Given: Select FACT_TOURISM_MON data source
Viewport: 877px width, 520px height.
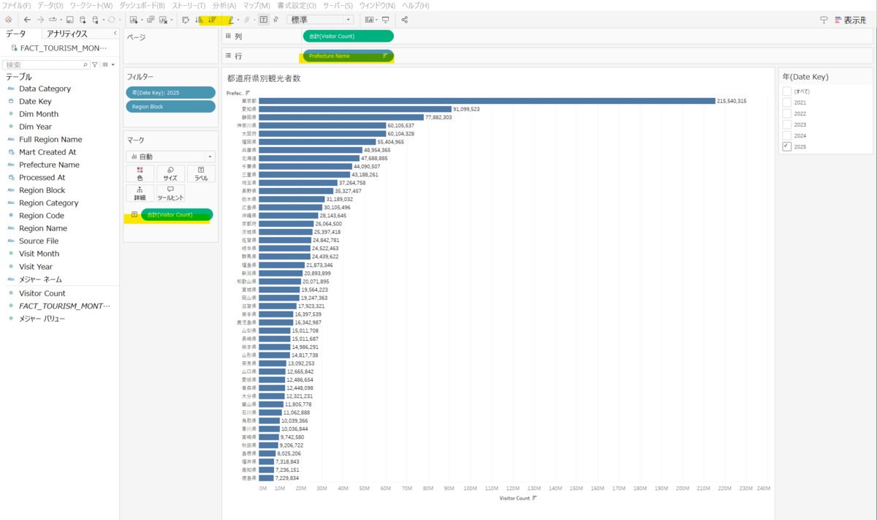Looking at the screenshot, I should pos(59,48).
